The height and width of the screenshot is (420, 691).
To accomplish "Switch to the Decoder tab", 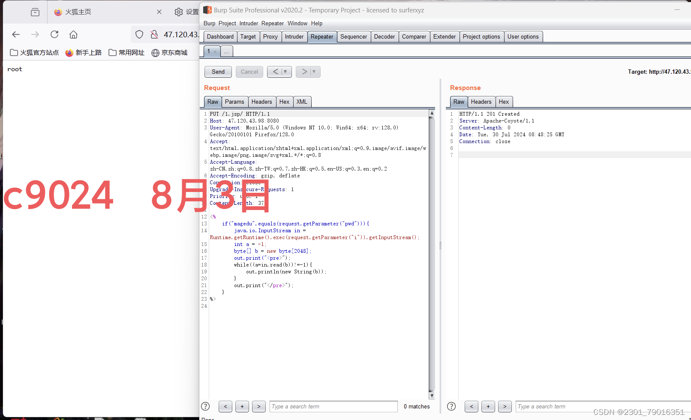I will pos(385,36).
